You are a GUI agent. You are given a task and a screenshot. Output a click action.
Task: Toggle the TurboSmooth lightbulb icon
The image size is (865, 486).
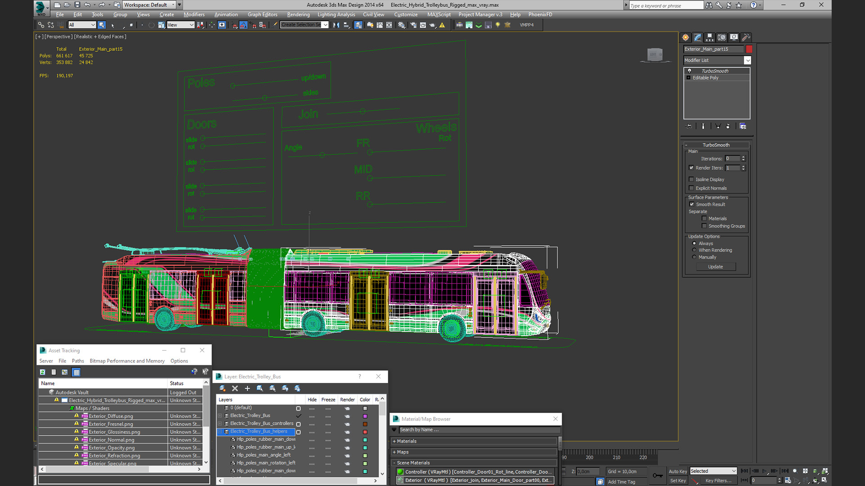pyautogui.click(x=689, y=71)
